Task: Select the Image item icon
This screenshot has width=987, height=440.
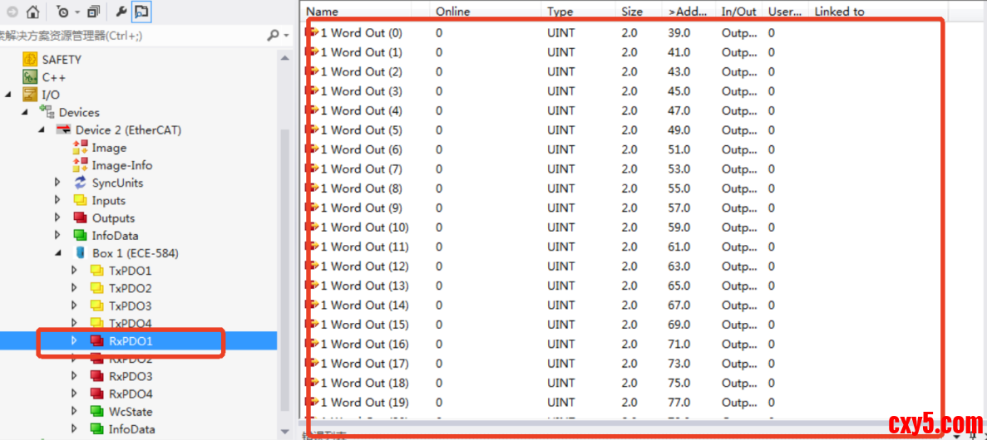Action: click(x=80, y=148)
